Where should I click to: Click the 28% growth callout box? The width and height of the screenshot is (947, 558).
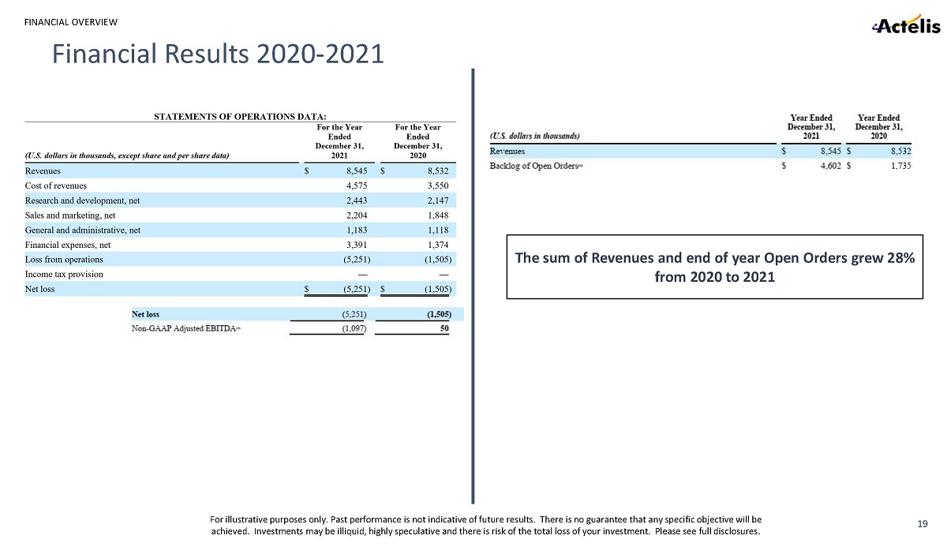714,267
